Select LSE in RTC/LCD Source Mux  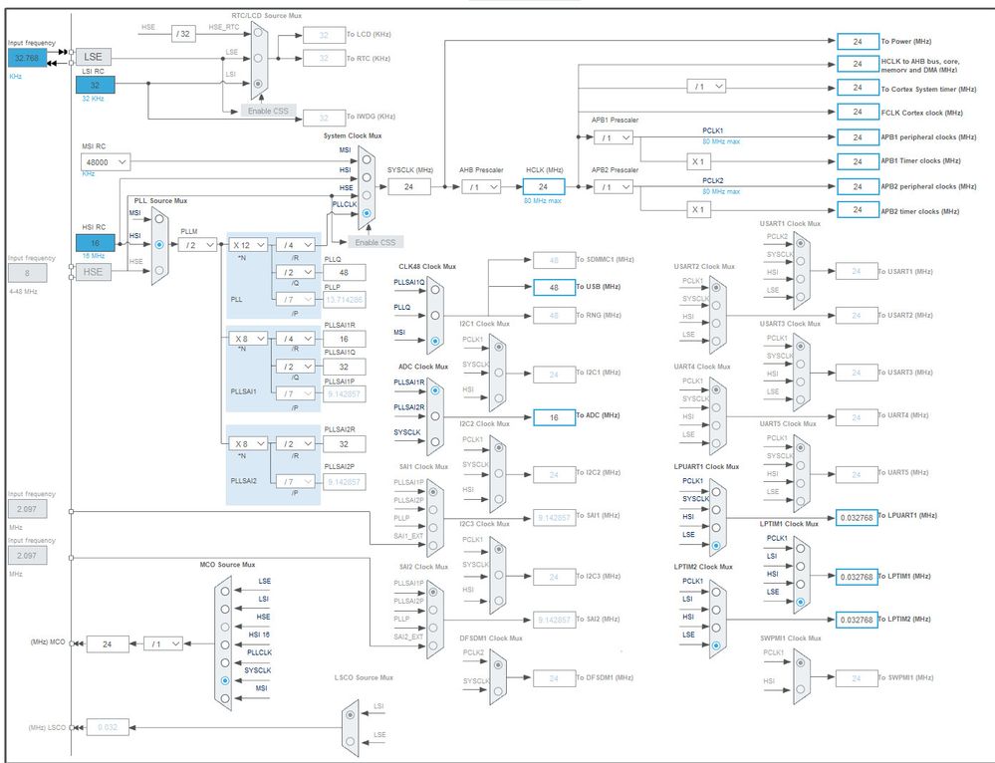tap(258, 58)
